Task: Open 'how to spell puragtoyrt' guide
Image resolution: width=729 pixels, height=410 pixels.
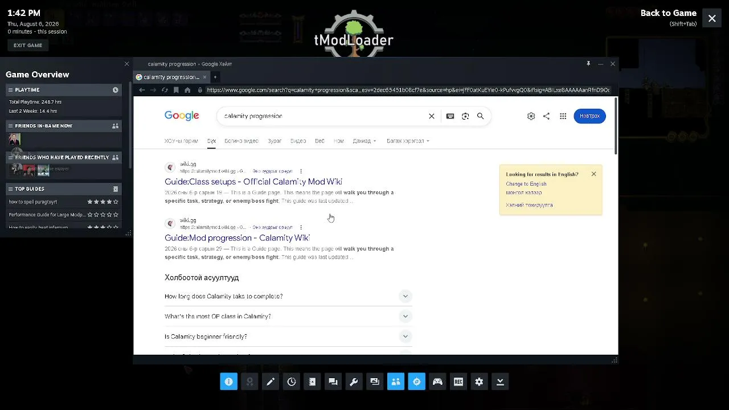Action: (64, 202)
